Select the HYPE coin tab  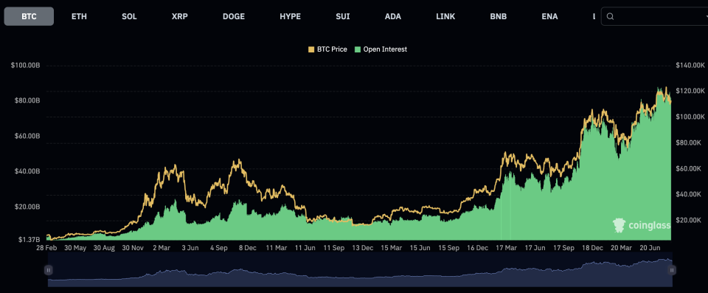[x=290, y=16]
